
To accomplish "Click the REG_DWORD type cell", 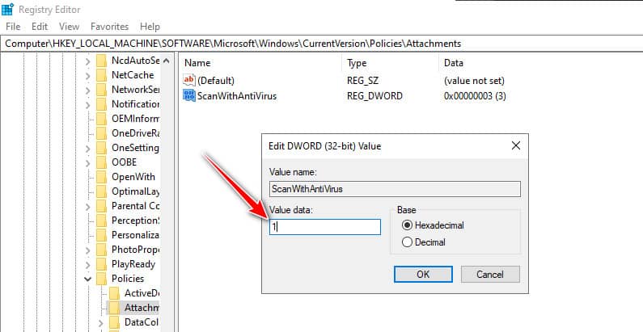I will click(374, 96).
